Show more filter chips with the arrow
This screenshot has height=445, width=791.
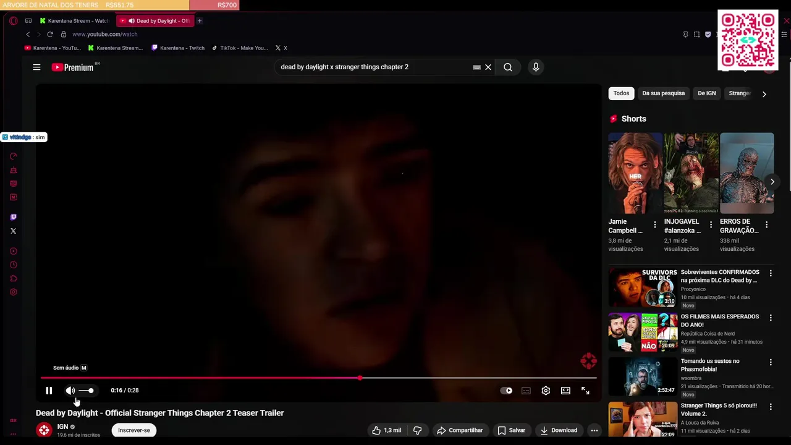(x=764, y=94)
